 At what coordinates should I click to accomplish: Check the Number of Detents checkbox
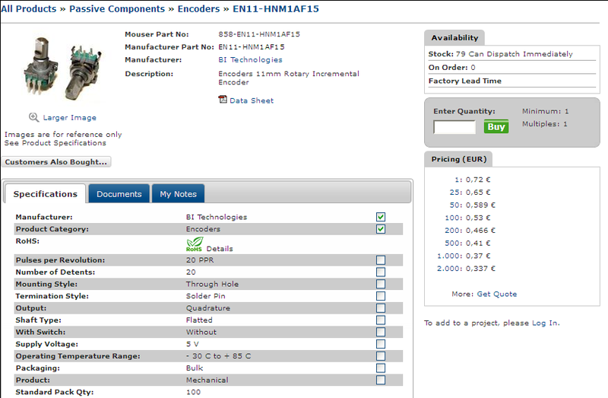coord(381,272)
